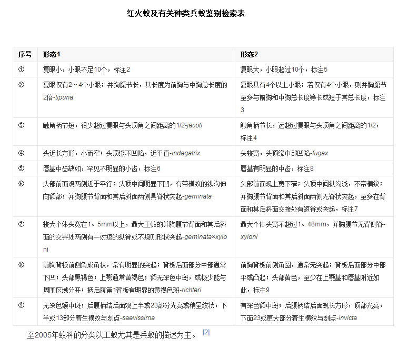This screenshot has height=348, width=408.
Task: Click the 形态2 column header
Action: (249, 54)
